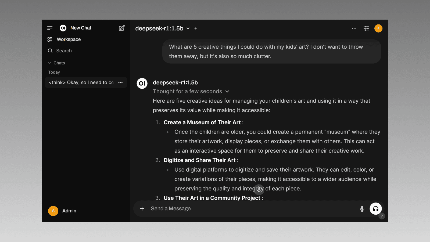The width and height of the screenshot is (430, 242).
Task: Click the Open WebUI logo beside New Chat
Action: (63, 28)
